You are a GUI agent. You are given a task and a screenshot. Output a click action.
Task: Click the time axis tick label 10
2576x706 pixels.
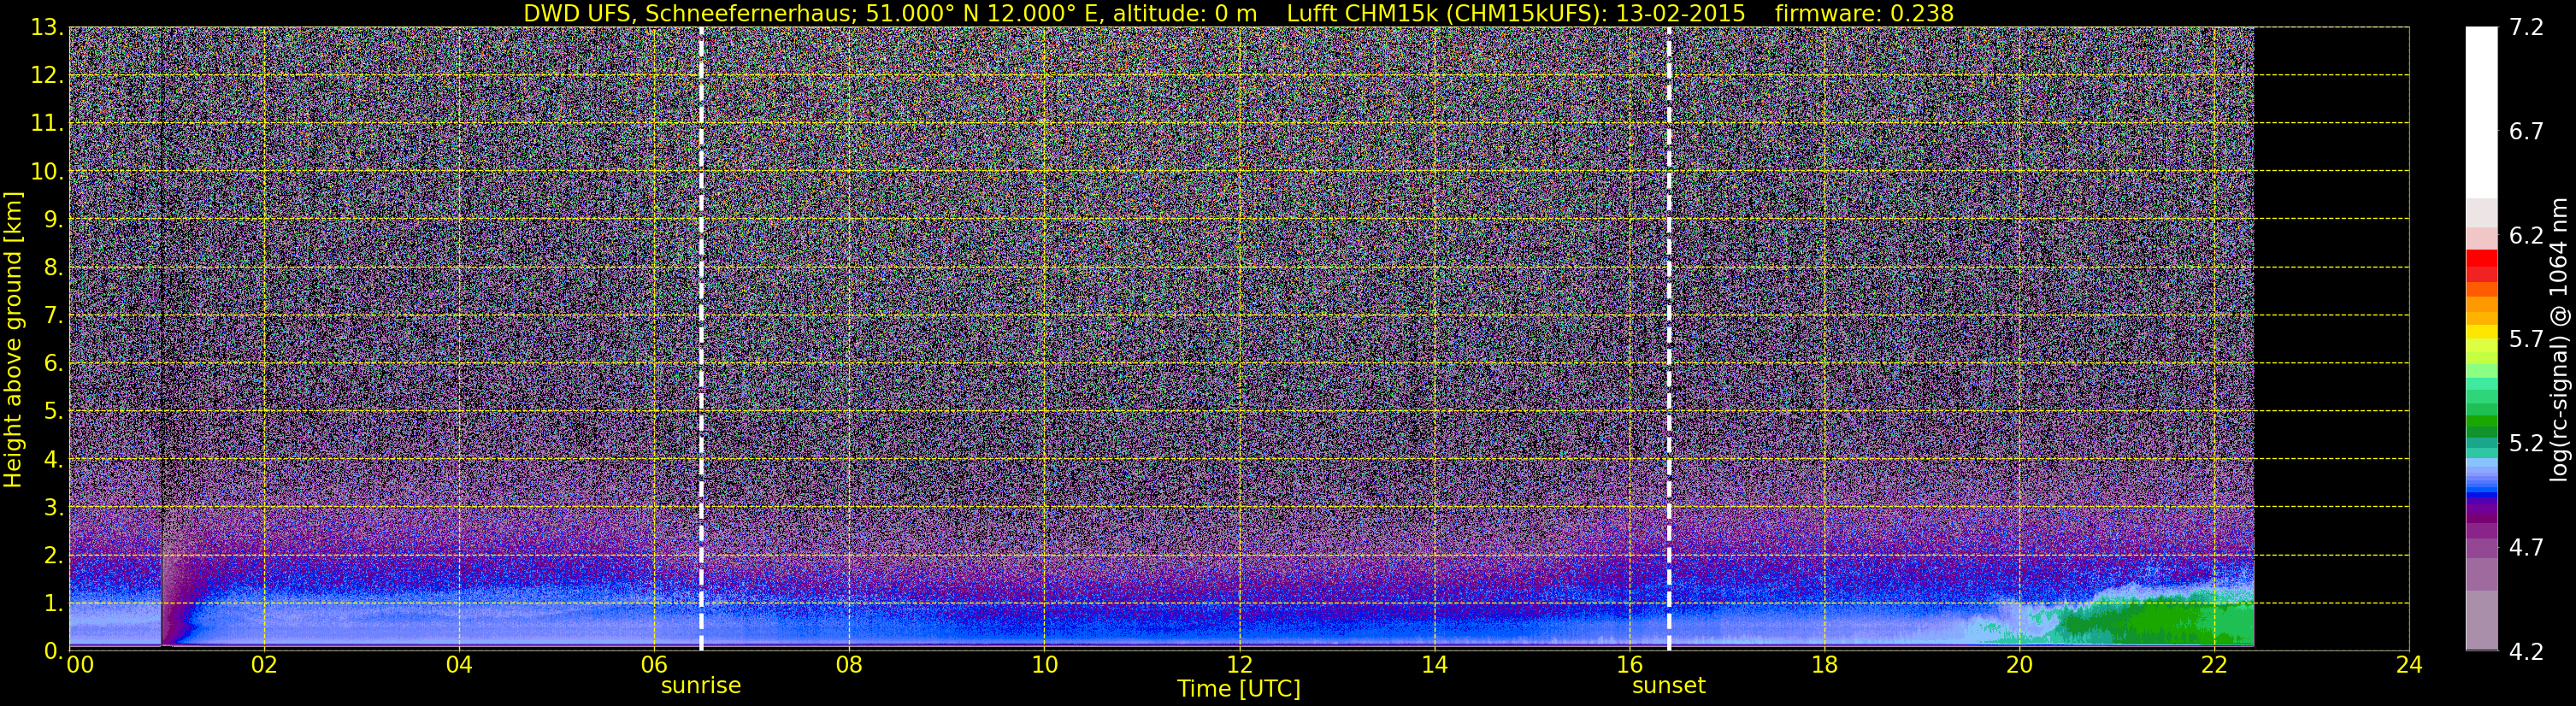(1044, 666)
